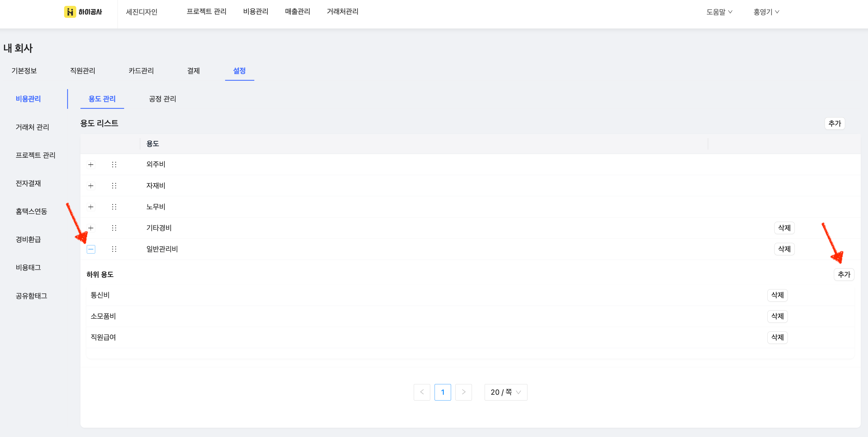This screenshot has height=437, width=868.
Task: Expand the 자재비 row
Action: pos(91,186)
